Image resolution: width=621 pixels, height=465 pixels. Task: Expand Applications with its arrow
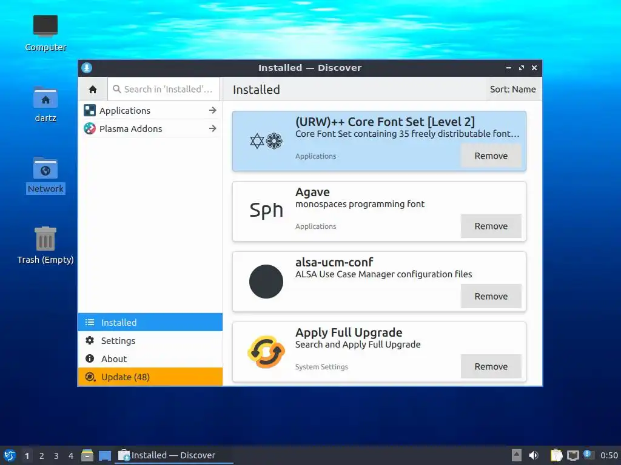click(213, 110)
